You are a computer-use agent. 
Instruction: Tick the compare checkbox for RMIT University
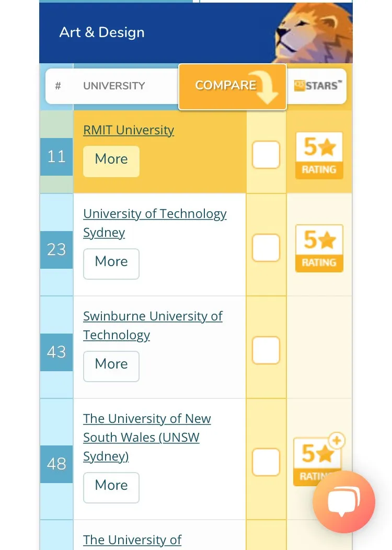click(266, 155)
